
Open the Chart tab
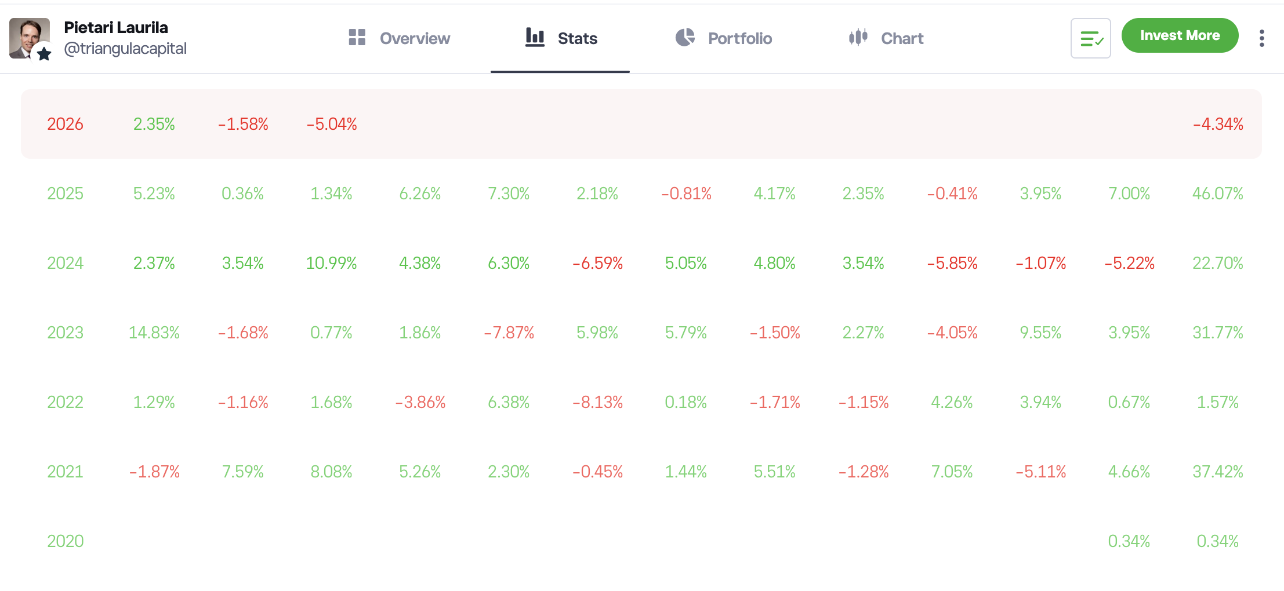pyautogui.click(x=902, y=38)
